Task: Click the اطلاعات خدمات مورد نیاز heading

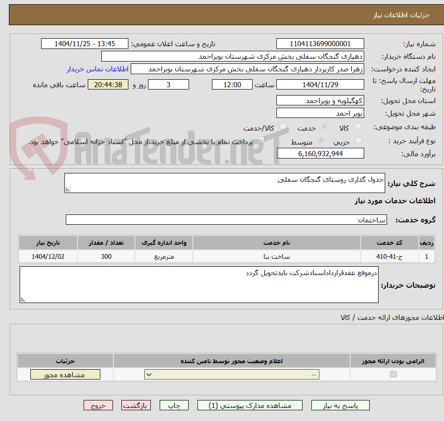Action: point(395,201)
